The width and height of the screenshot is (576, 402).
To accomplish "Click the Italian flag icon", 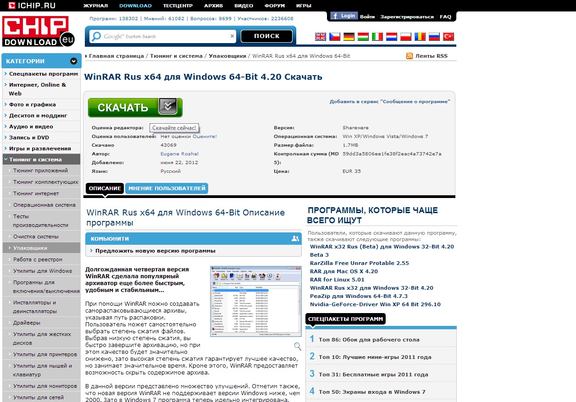I will point(377,37).
